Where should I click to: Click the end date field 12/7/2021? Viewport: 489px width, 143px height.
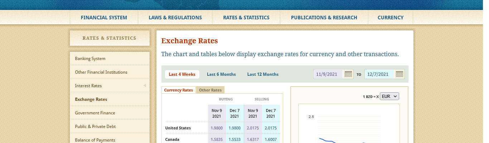[379, 74]
